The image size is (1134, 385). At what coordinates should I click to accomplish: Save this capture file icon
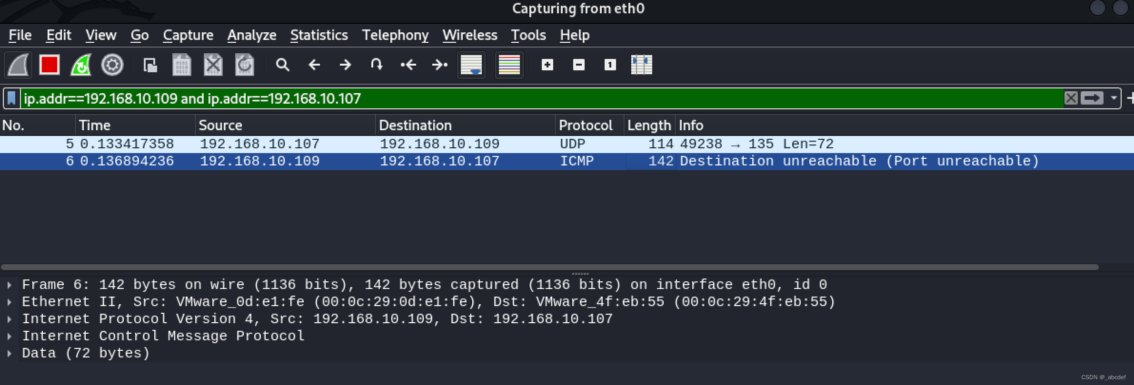(x=181, y=65)
